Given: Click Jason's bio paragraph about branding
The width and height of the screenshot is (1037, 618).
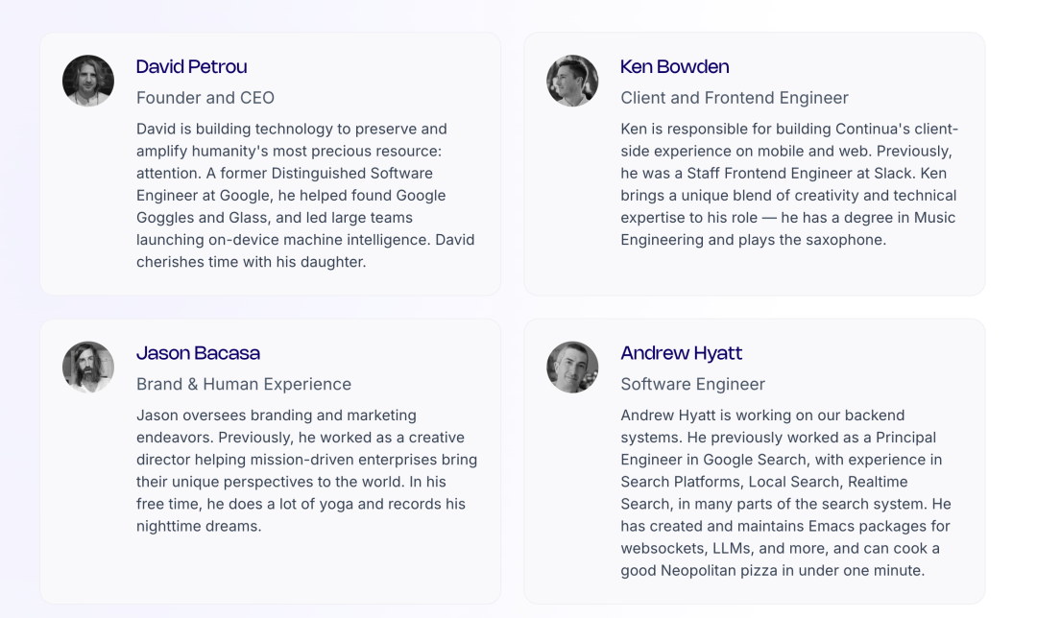Looking at the screenshot, I should [x=305, y=470].
